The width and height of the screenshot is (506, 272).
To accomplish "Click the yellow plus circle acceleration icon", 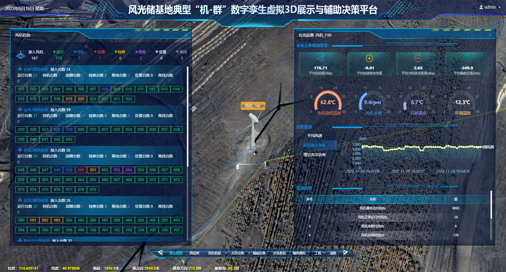I will 369,58.
